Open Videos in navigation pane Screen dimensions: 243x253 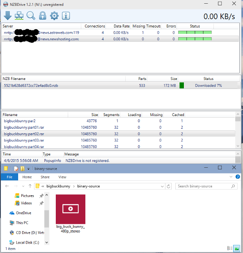23,203
